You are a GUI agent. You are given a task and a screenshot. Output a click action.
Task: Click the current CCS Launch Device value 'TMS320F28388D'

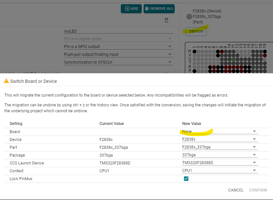pyautogui.click(x=115, y=163)
